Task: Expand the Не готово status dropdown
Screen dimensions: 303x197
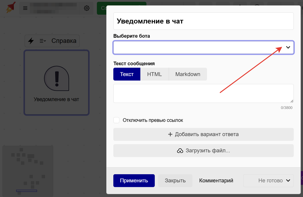Action: pyautogui.click(x=268, y=180)
